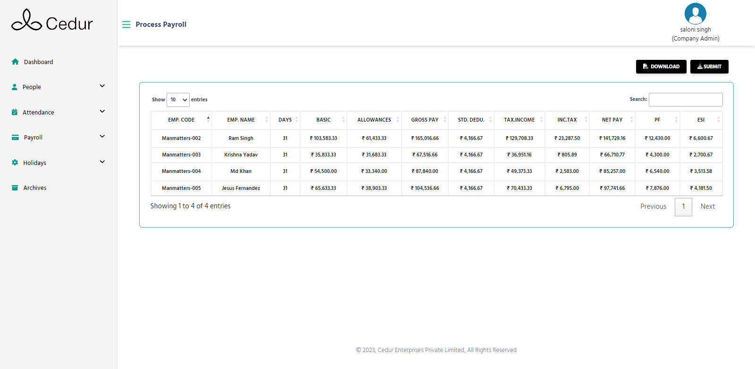
Task: Click the Cedur logo
Action: [52, 21]
